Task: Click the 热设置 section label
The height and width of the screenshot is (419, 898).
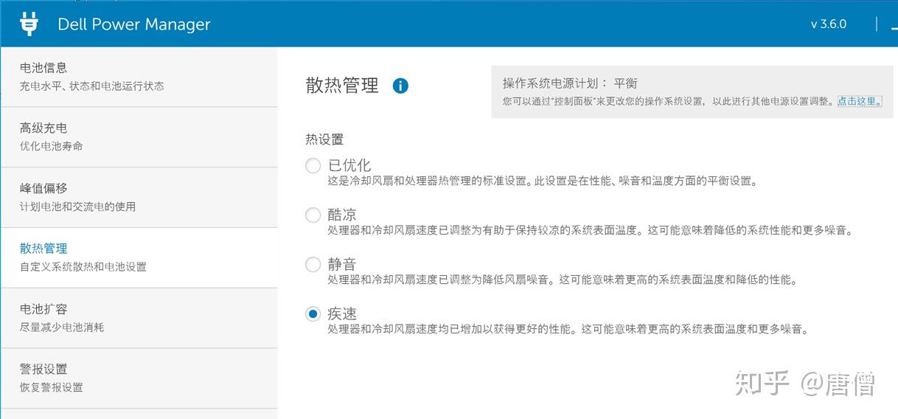Action: point(324,139)
